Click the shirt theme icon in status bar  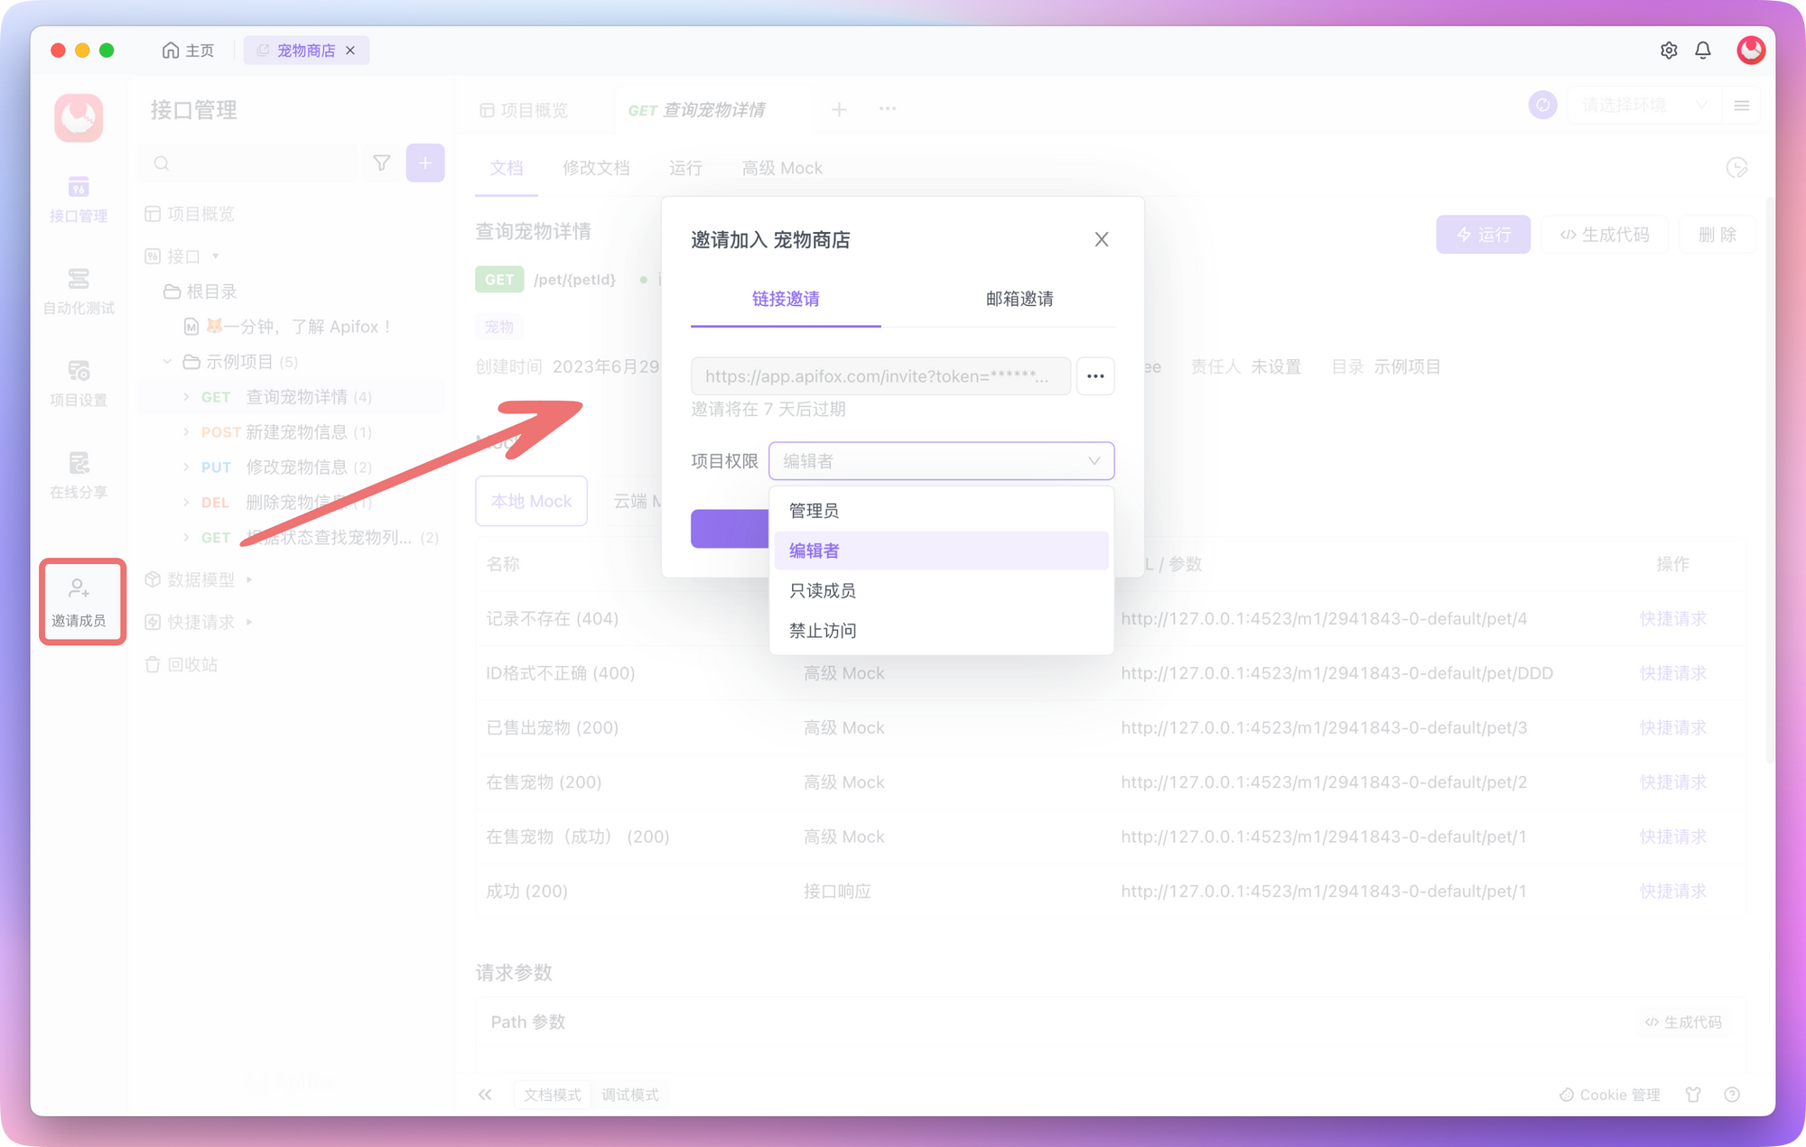click(1693, 1095)
